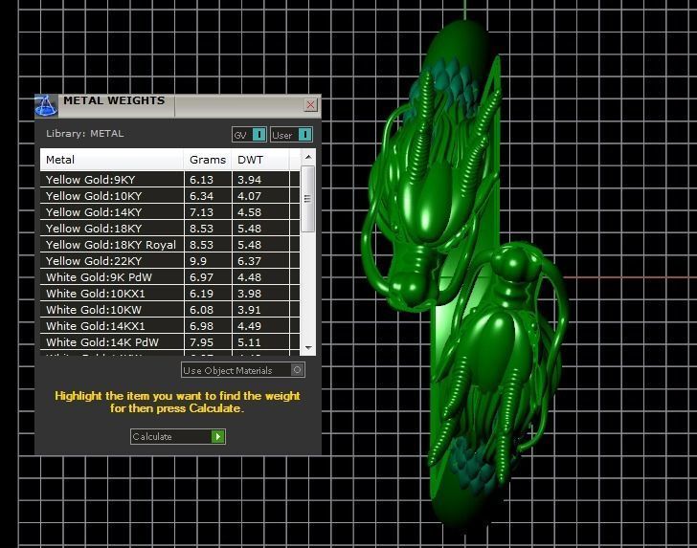The width and height of the screenshot is (697, 548).
Task: Select the Yellow Gold:9KY row
Action: [169, 180]
